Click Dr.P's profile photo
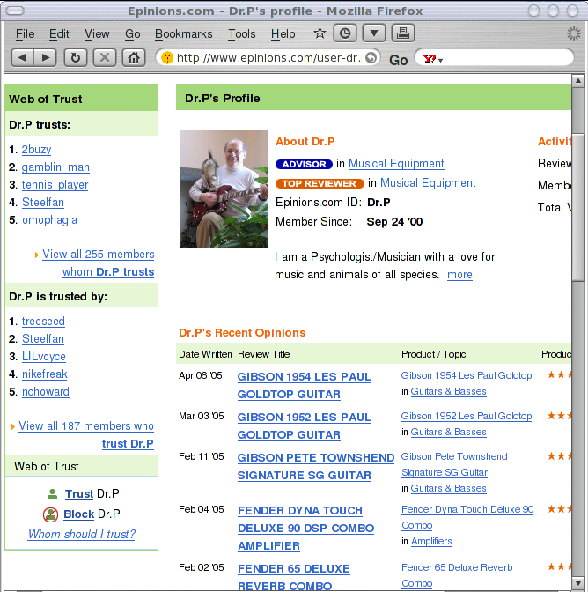The width and height of the screenshot is (588, 592). click(224, 189)
